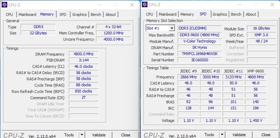Open the CPU tab in left window
280x138 pixels.
pos(9,14)
